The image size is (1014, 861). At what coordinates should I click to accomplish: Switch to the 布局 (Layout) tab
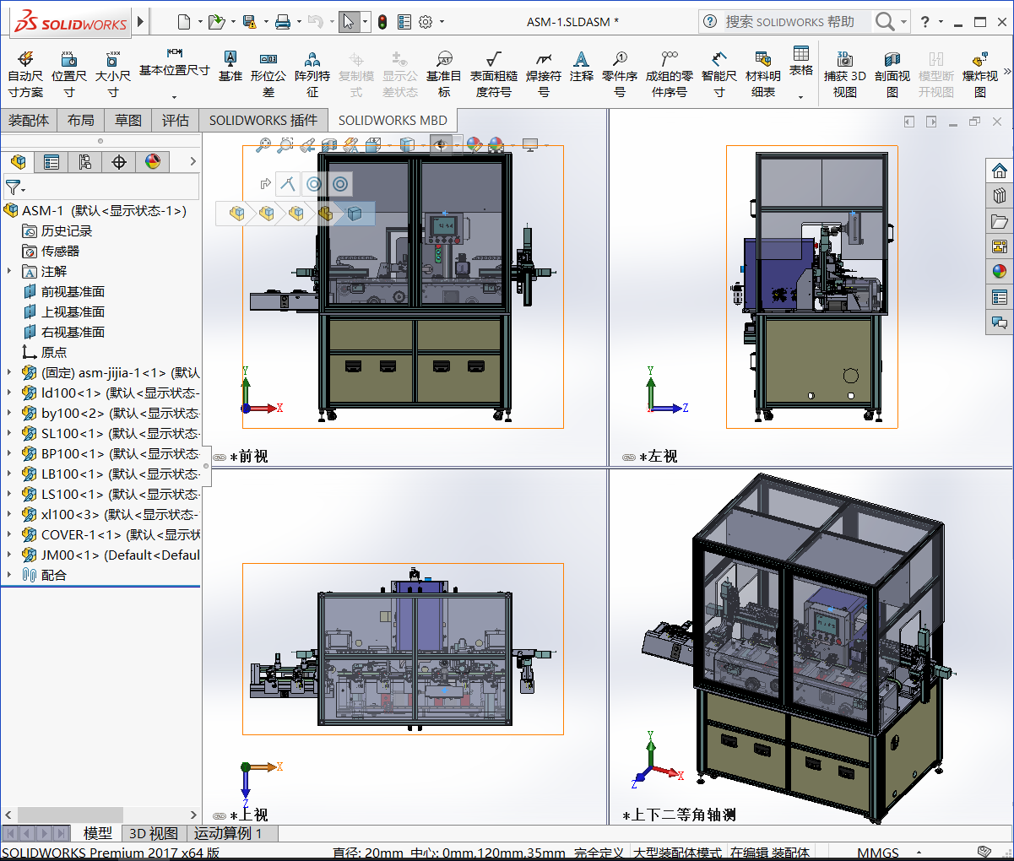pyautogui.click(x=81, y=120)
